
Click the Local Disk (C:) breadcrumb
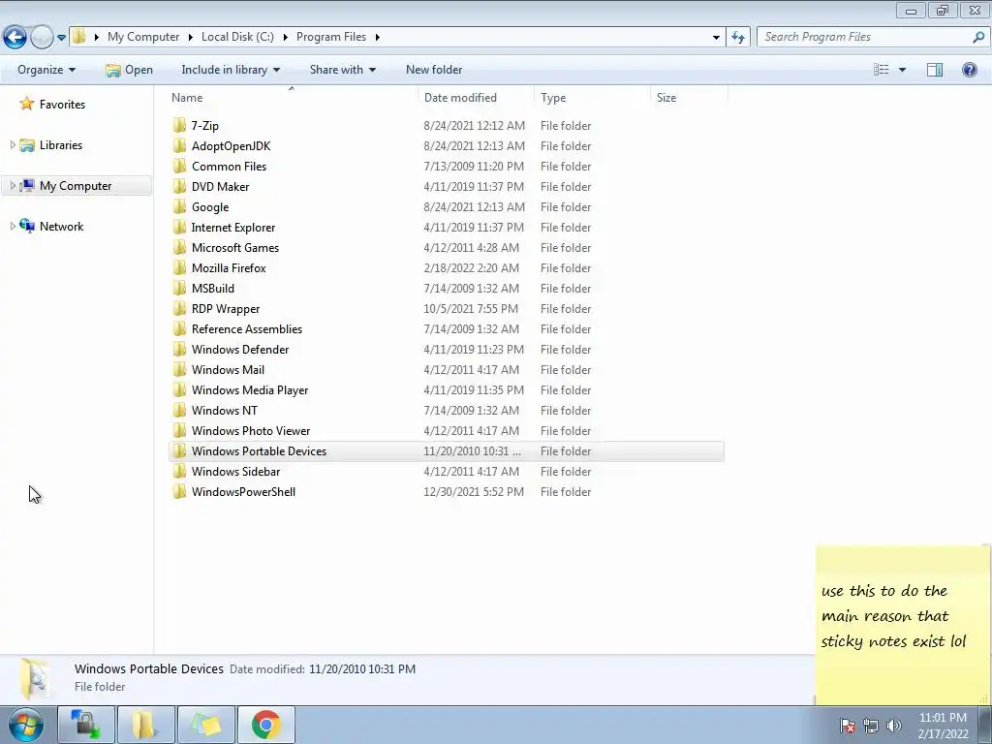point(238,37)
